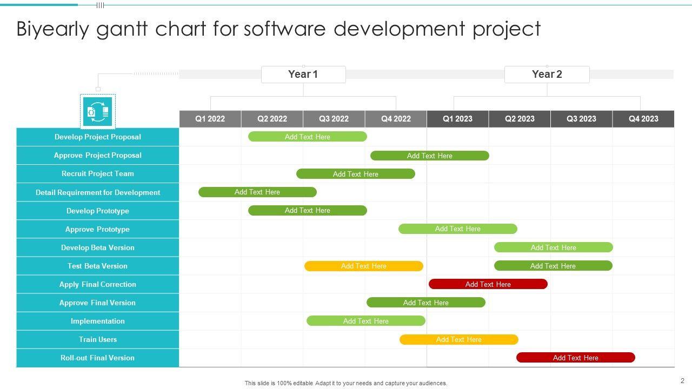Click the Detail Requirement for Development bar
This screenshot has height=389, width=692.
(x=257, y=192)
